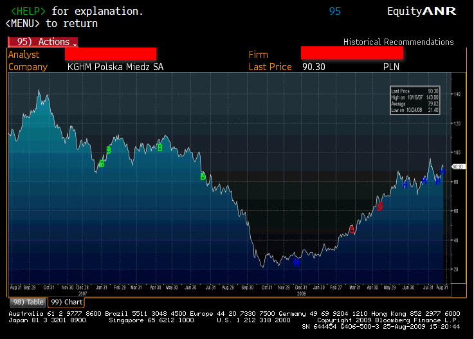
Task: Click the May 29 date axis label
Action: [x=390, y=288]
